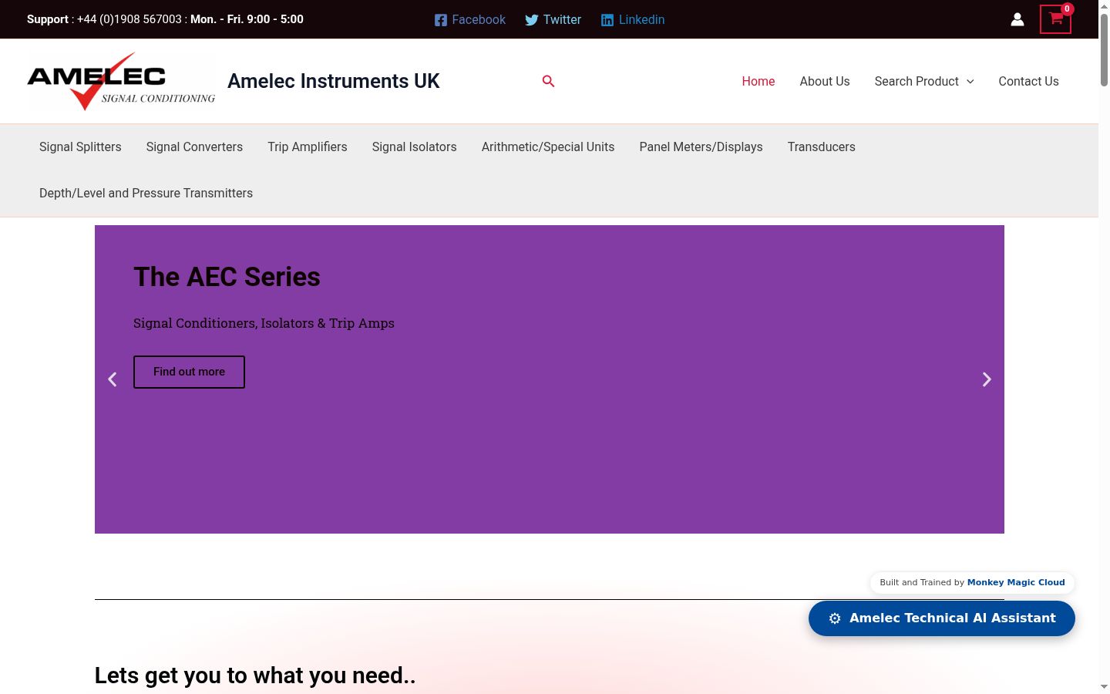Click the Twitter text link
This screenshot has width=1110, height=694.
click(562, 20)
